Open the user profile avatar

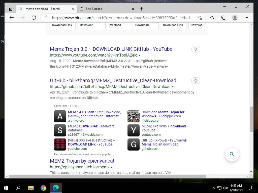tap(235, 18)
